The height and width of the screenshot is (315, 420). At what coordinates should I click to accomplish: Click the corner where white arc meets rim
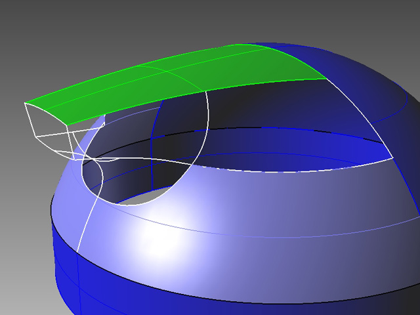pyautogui.click(x=392, y=158)
